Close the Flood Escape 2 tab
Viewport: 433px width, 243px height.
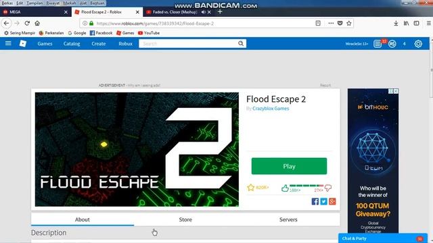(137, 12)
